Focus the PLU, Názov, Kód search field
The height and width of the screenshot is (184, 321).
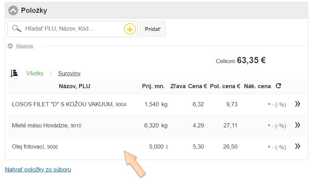pos(73,29)
